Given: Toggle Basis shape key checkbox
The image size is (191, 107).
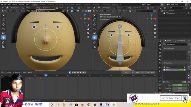Looking at the screenshot, I should click(x=185, y=67).
